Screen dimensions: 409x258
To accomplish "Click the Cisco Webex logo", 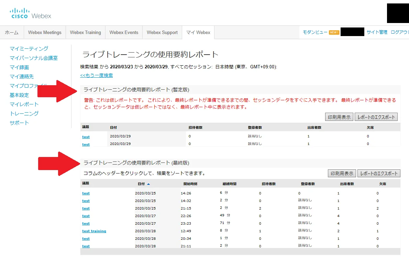I will pyautogui.click(x=31, y=14).
